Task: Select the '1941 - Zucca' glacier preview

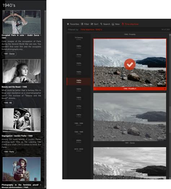Action: [130, 117]
